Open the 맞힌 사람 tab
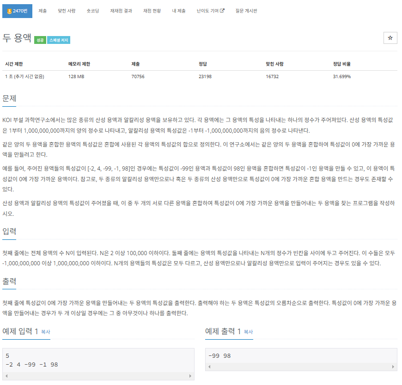The image size is (402, 385). pyautogui.click(x=67, y=11)
